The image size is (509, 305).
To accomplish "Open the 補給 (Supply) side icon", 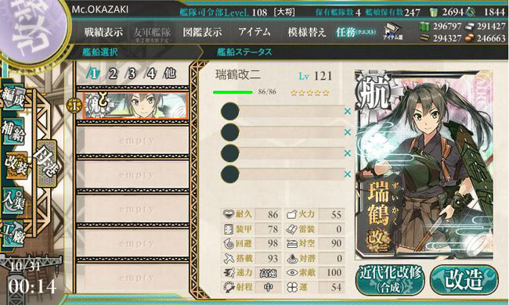I will coord(13,131).
